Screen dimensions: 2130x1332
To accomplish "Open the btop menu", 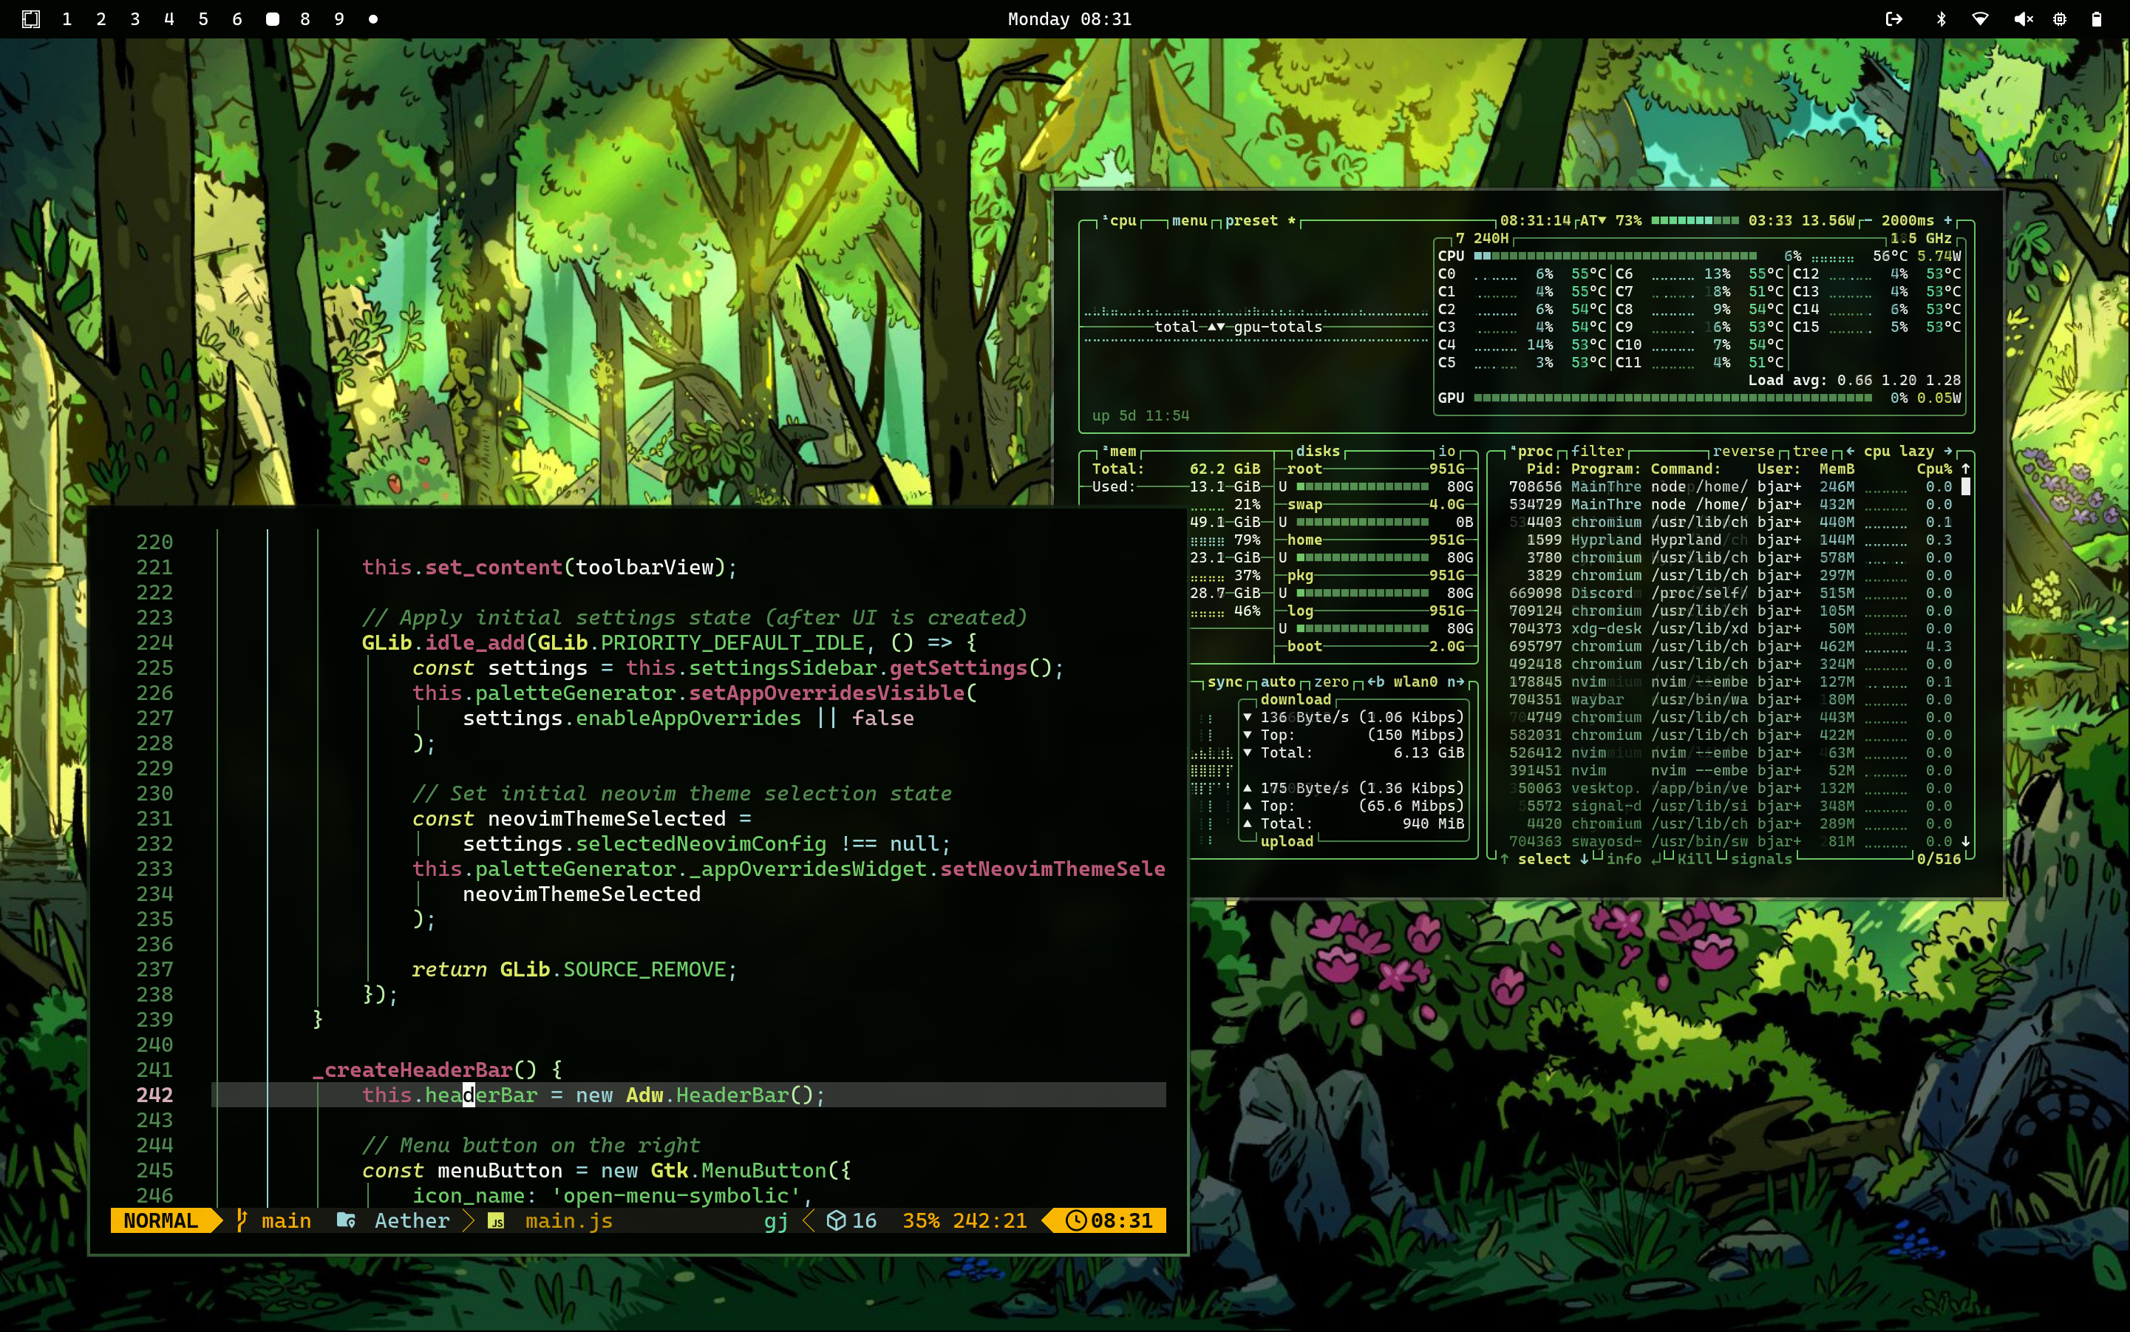I will point(1189,220).
